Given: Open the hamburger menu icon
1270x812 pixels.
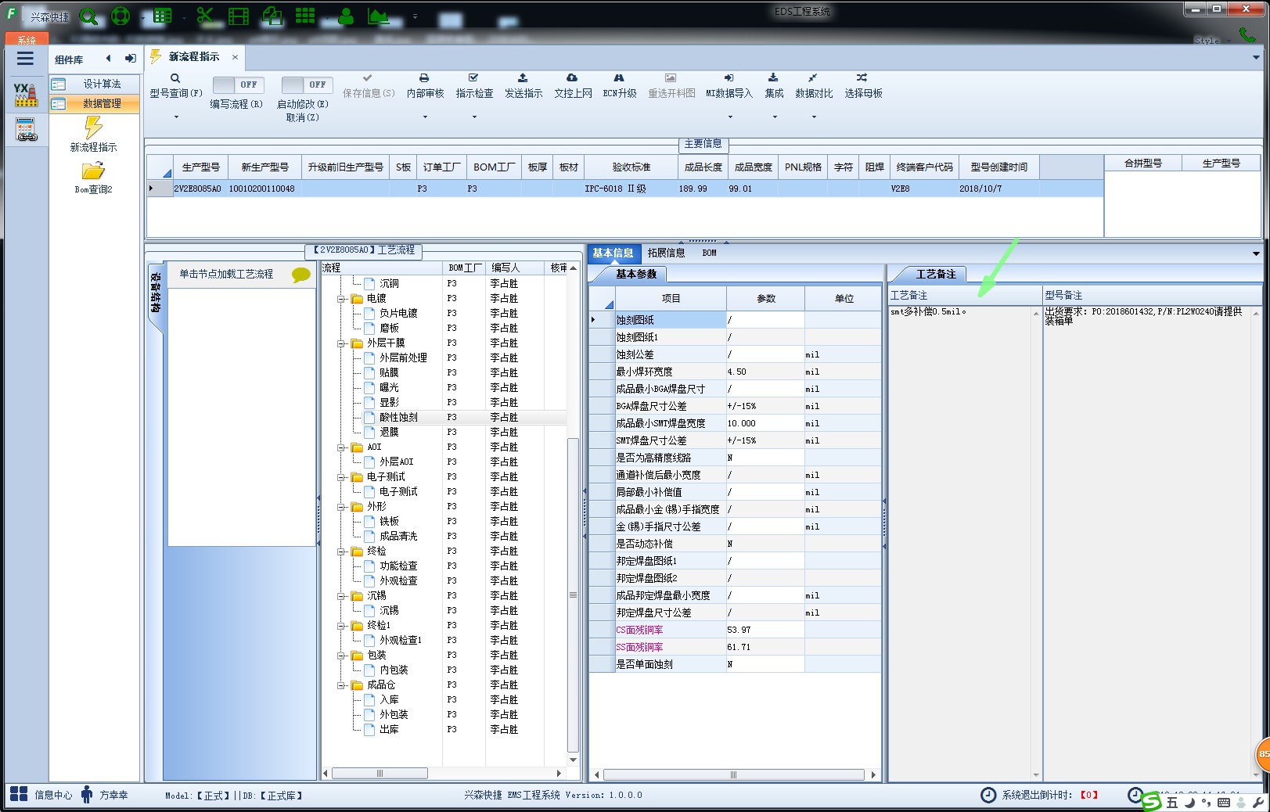Looking at the screenshot, I should 25,58.
